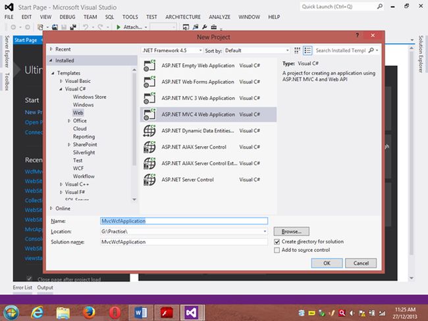428x321 pixels.
Task: Click the Windows Start orb
Action: [11, 312]
